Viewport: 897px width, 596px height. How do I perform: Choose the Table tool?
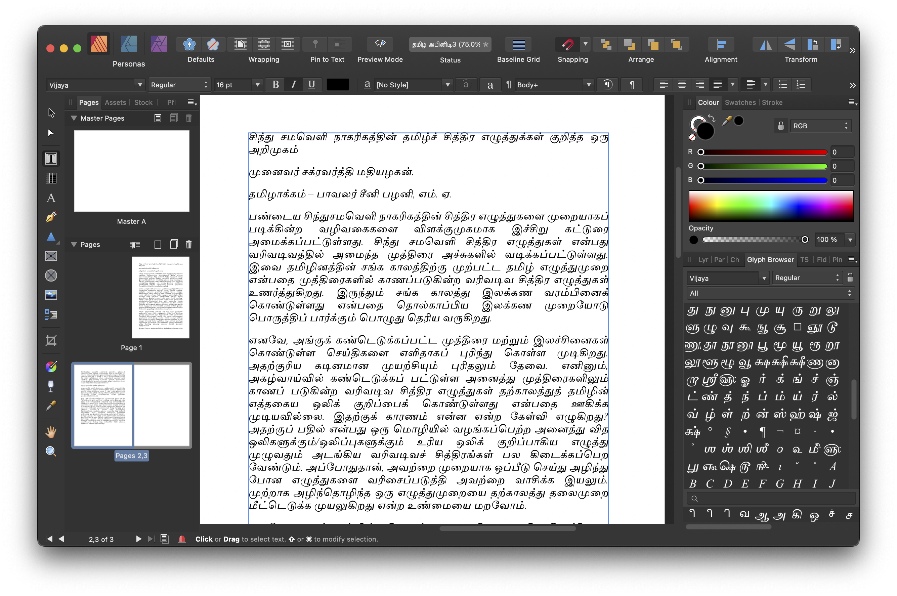(51, 177)
